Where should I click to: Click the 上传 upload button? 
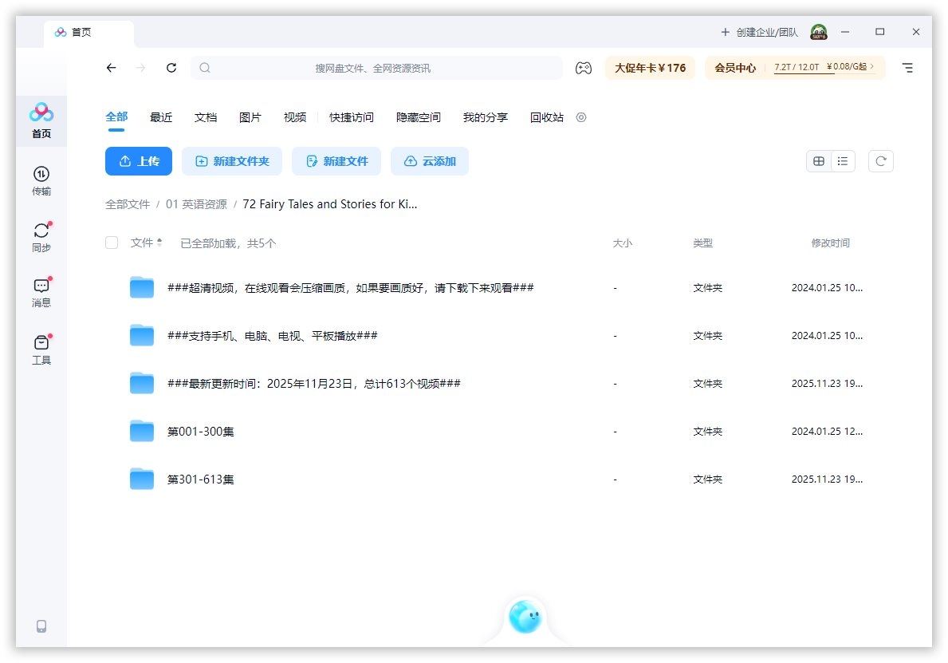click(139, 161)
